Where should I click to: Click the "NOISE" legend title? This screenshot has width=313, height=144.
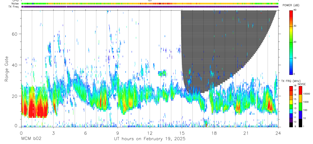click(302, 84)
